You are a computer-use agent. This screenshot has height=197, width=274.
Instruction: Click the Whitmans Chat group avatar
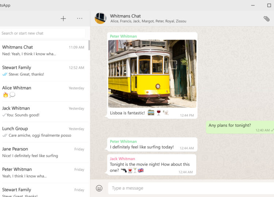coord(100,18)
